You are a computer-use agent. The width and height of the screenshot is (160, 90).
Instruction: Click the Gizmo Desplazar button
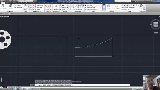click(x=116, y=7)
